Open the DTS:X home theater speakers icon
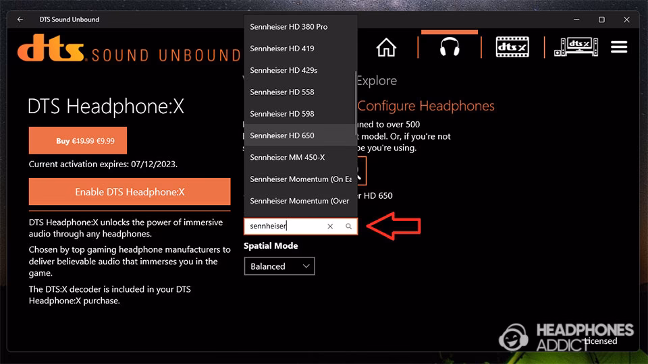This screenshot has width=648, height=364. coord(576,47)
